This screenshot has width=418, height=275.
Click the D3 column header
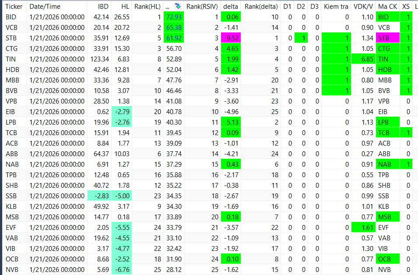tap(314, 7)
